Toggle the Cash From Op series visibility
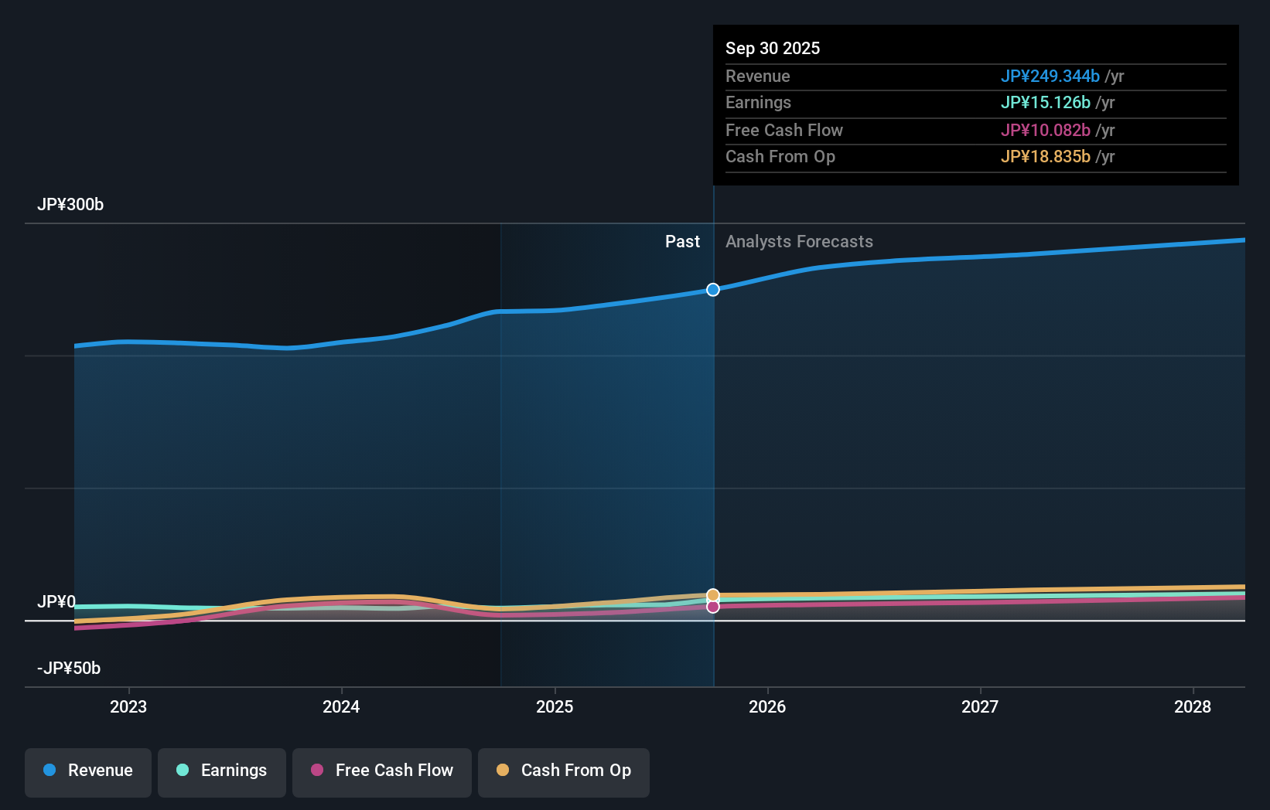Screen dimensions: 1270x810 click(564, 772)
